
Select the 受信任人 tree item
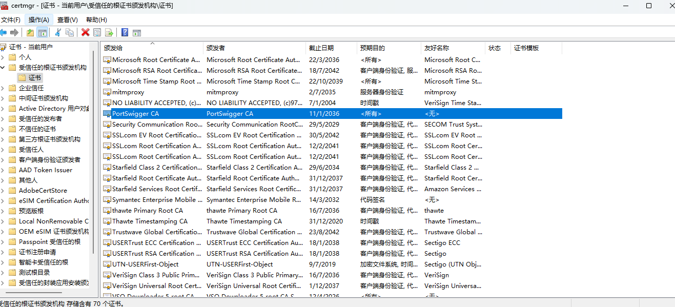click(x=31, y=149)
